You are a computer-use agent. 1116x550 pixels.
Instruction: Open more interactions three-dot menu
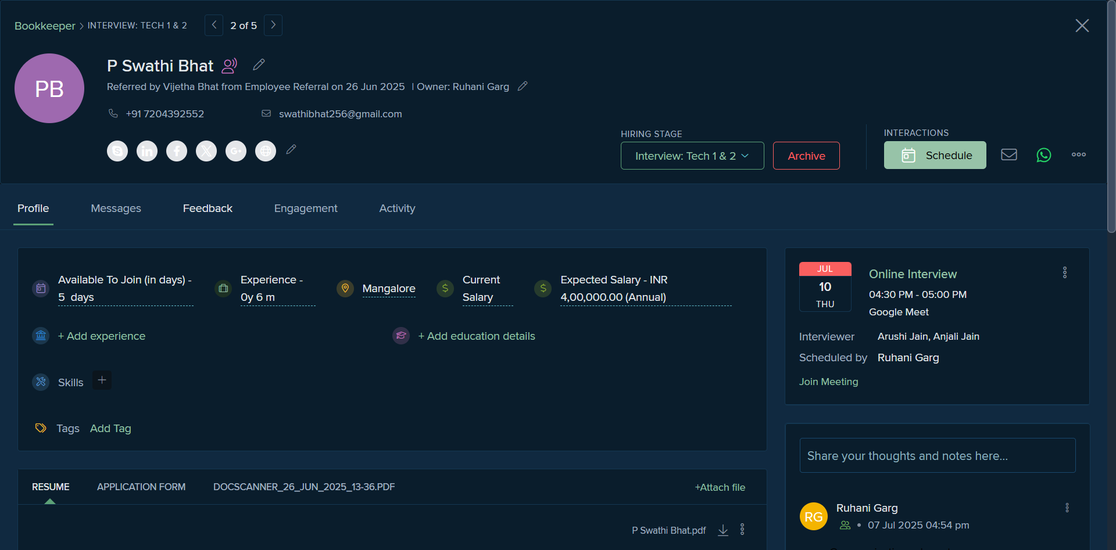[x=1079, y=154]
